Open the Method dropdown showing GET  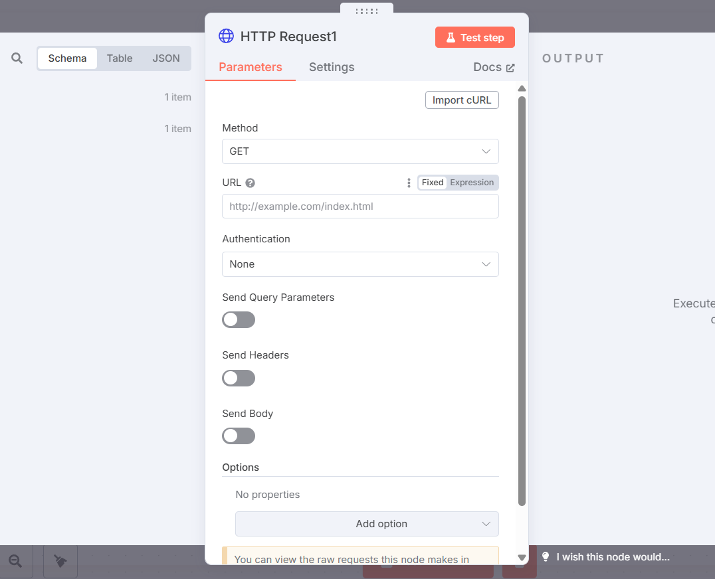pos(360,151)
